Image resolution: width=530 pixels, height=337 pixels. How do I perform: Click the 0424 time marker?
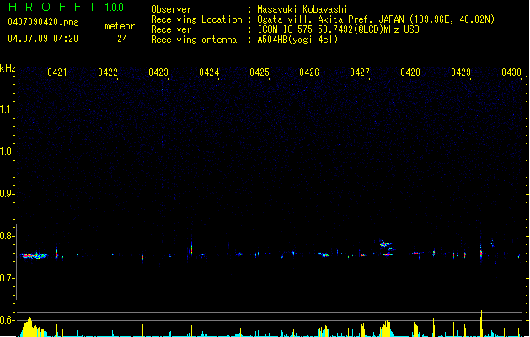209,72
